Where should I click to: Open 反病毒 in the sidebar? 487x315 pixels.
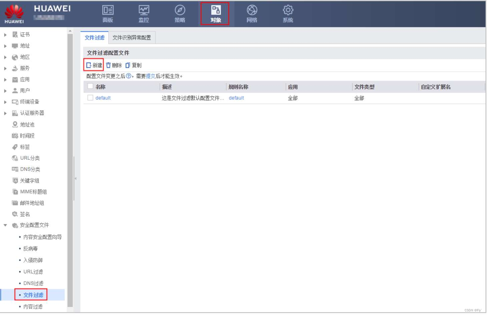[30, 249]
